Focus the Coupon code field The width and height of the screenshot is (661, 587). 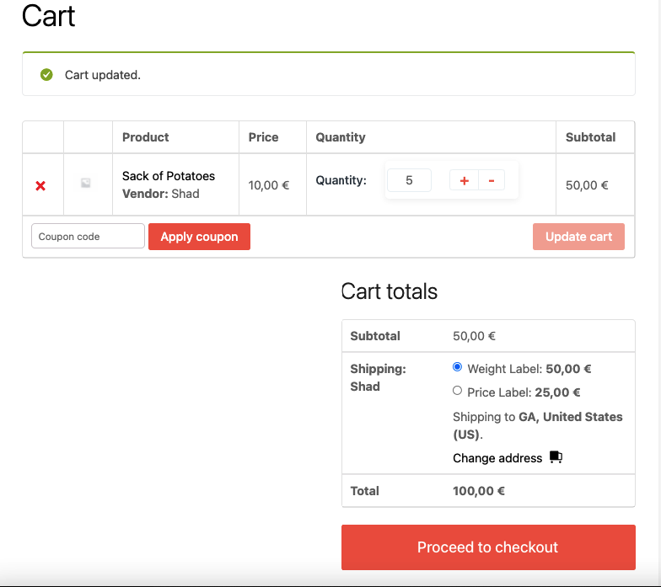pos(88,236)
